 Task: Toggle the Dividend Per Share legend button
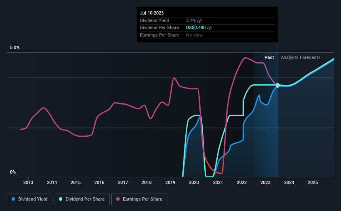[x=82, y=199]
